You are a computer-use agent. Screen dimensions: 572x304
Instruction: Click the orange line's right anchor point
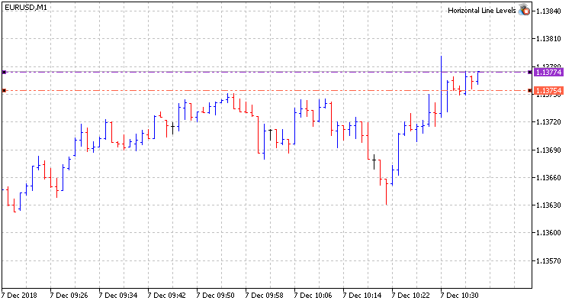(530, 91)
